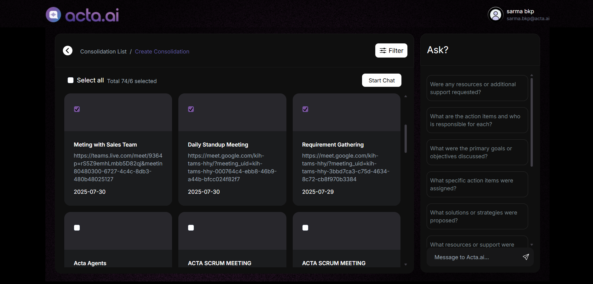The image size is (593, 284).
Task: Click the back arrow navigation icon
Action: point(67,50)
